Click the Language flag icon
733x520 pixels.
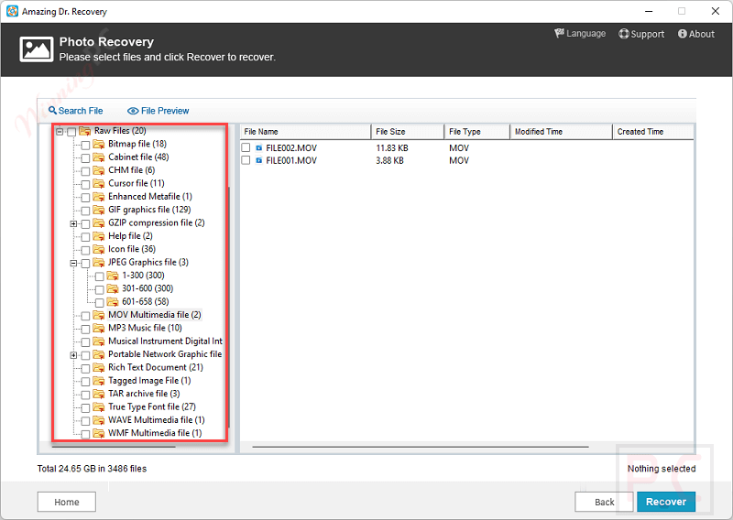coord(559,34)
